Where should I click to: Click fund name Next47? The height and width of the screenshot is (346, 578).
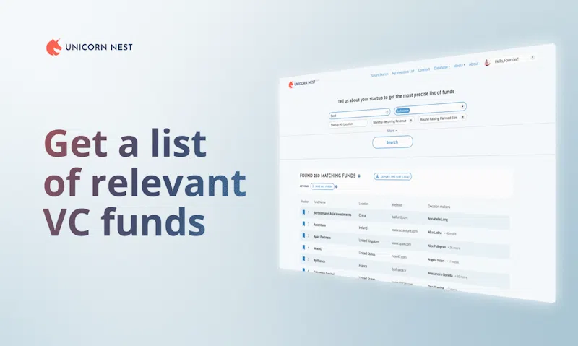(x=318, y=248)
